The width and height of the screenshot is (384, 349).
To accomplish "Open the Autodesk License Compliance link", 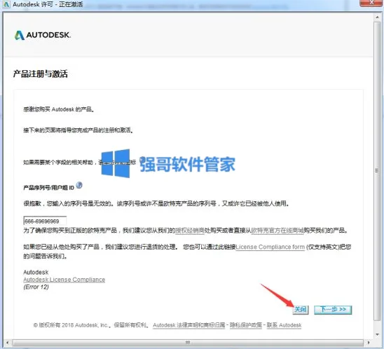I will 64,280.
